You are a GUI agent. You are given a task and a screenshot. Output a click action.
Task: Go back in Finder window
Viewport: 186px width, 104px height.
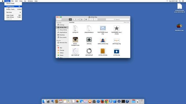click(x=58, y=19)
